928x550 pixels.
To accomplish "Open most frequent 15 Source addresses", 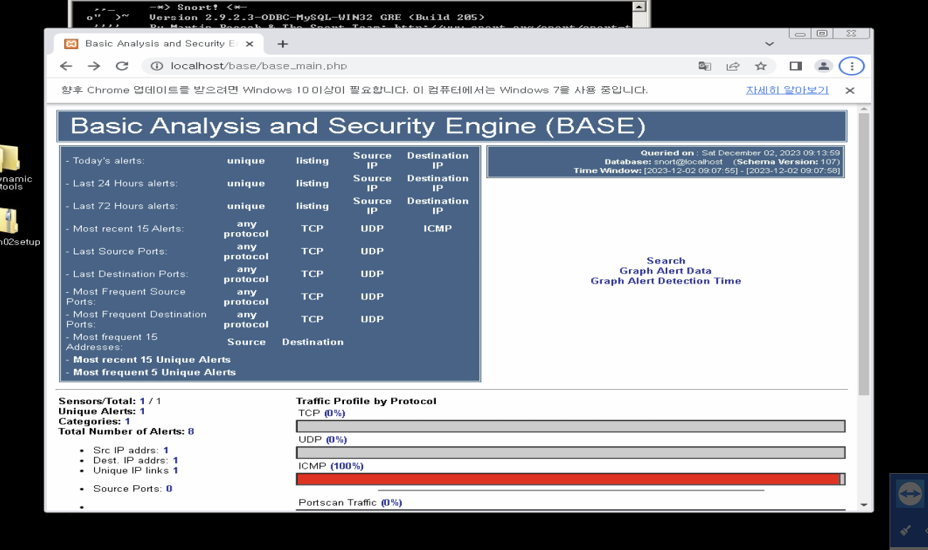I will point(246,343).
